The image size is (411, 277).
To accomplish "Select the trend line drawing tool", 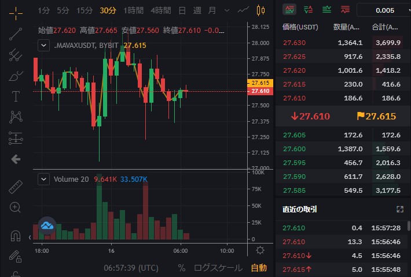I will (16, 33).
